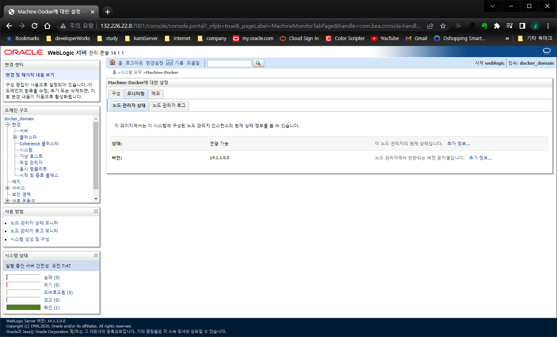Open my.oracle.com bookmark
The height and width of the screenshot is (337, 557).
[x=253, y=39]
